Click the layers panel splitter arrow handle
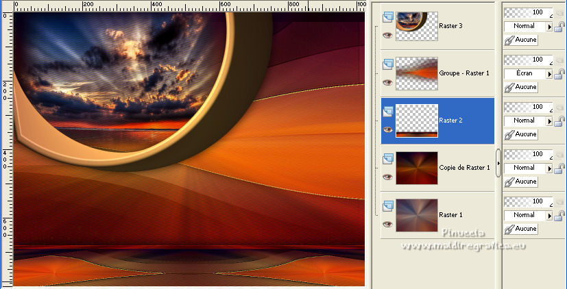This screenshot has width=567, height=289. click(498, 163)
